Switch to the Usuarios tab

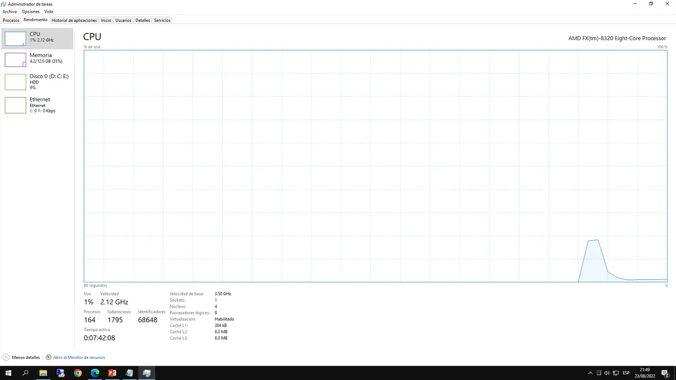click(x=124, y=20)
